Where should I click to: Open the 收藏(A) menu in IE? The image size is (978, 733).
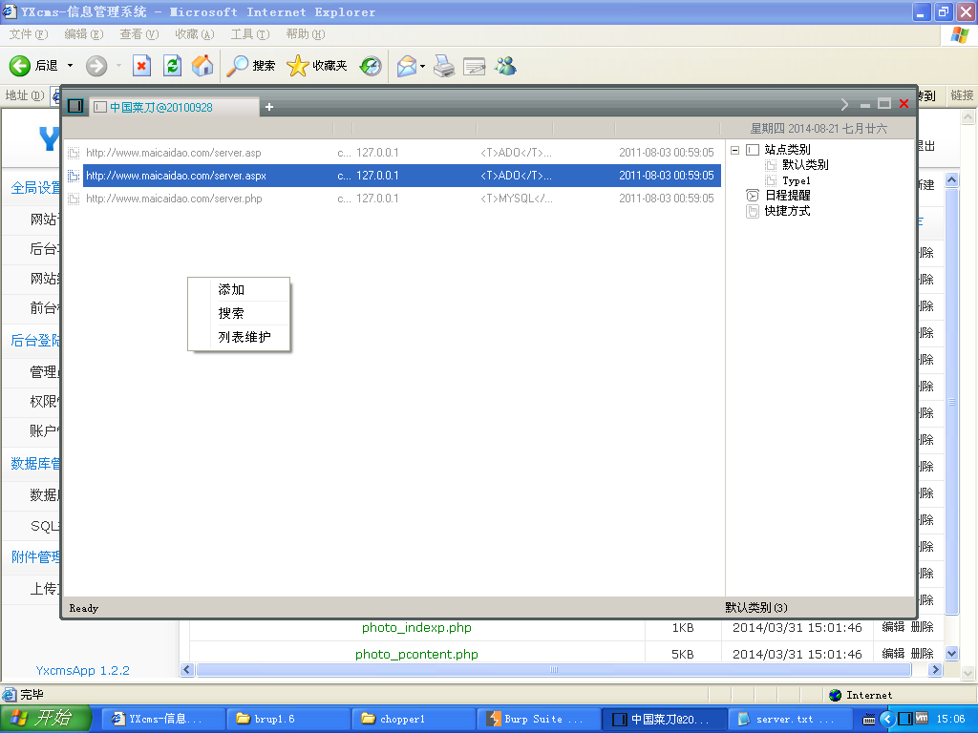click(195, 34)
